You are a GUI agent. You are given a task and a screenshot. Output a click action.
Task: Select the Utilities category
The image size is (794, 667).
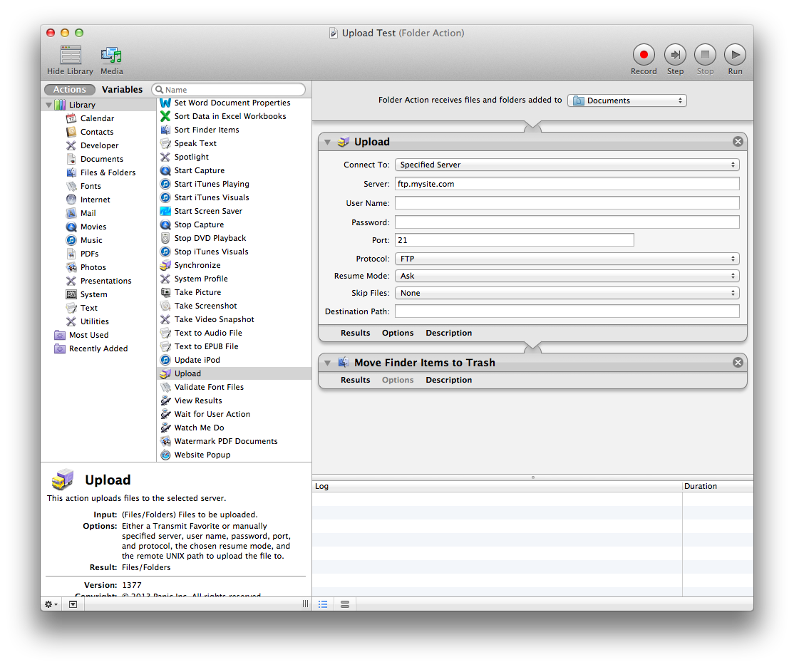[x=95, y=322]
